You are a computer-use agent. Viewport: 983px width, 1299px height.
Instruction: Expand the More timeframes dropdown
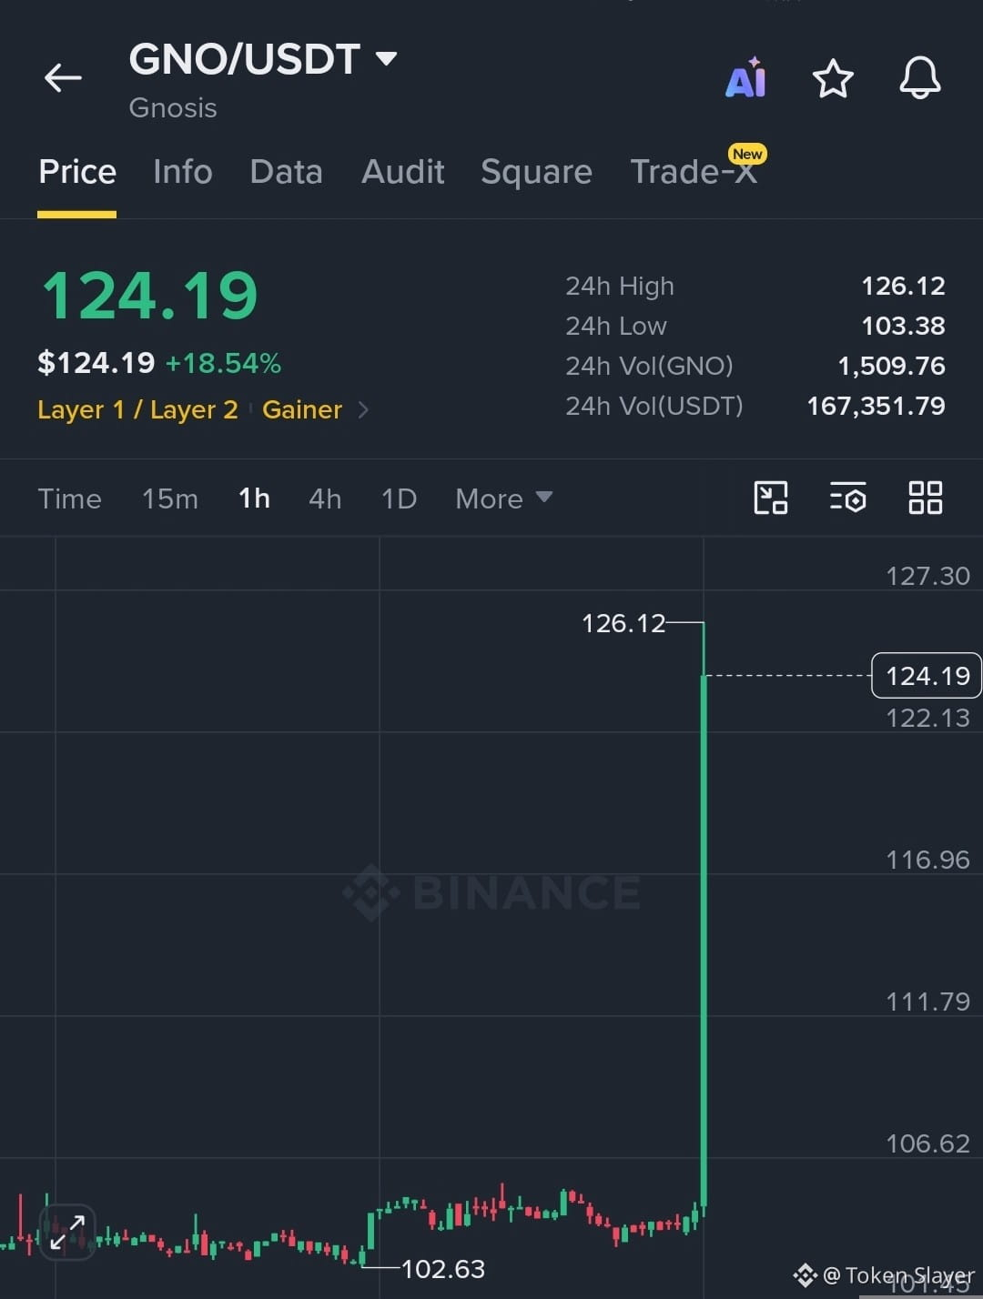pyautogui.click(x=503, y=498)
